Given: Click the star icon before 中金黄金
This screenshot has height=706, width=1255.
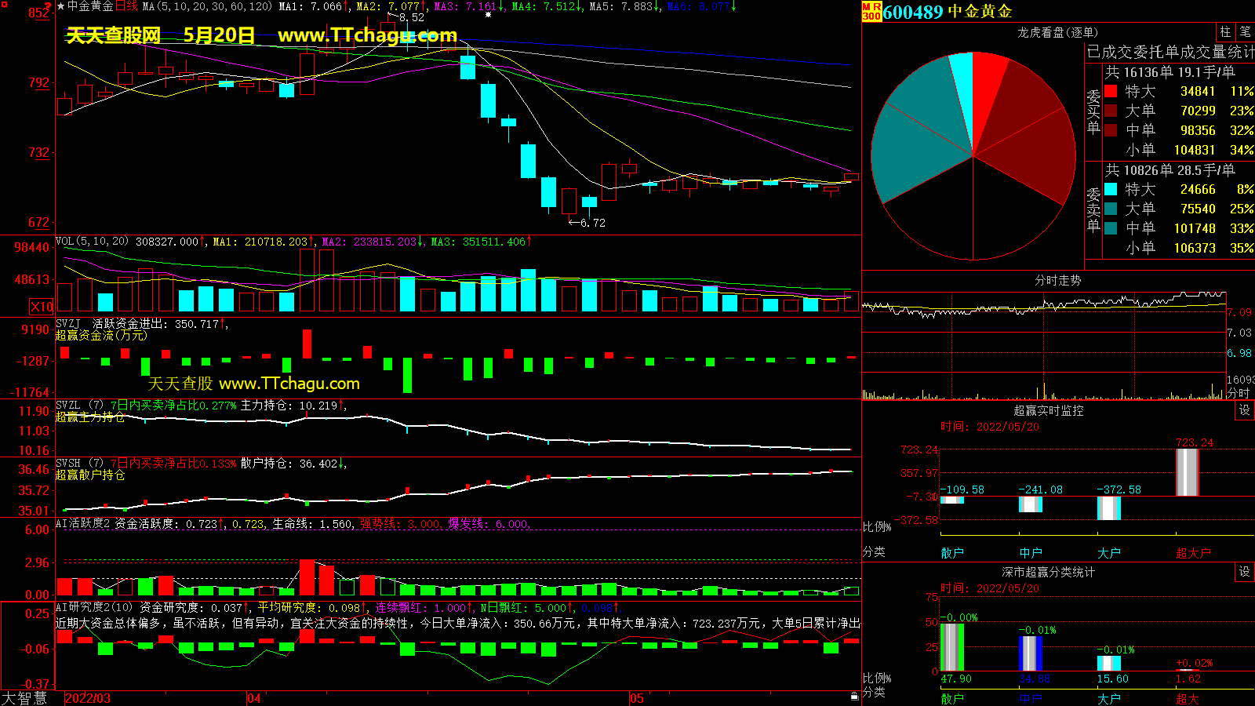Looking at the screenshot, I should [x=60, y=6].
